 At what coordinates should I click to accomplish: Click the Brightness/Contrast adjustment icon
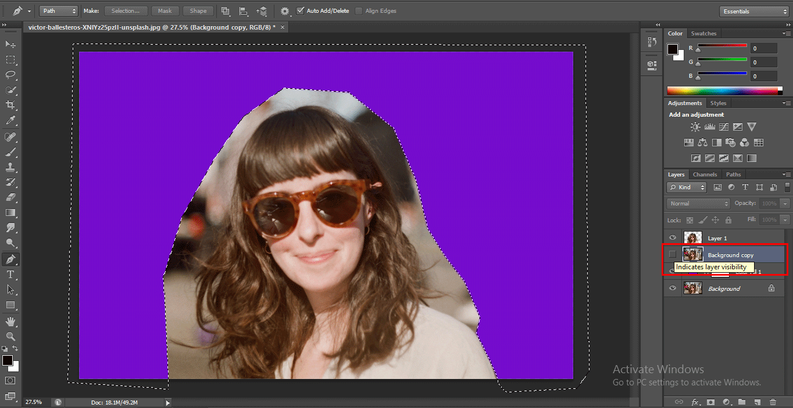(x=695, y=127)
